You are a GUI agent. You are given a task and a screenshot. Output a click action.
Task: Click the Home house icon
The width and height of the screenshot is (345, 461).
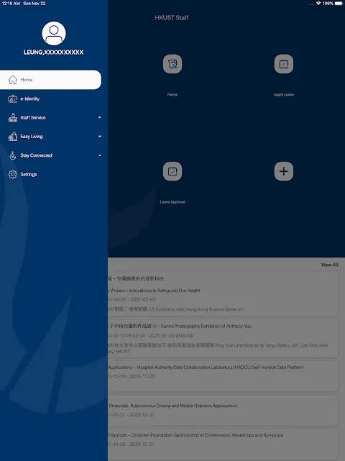coord(13,80)
